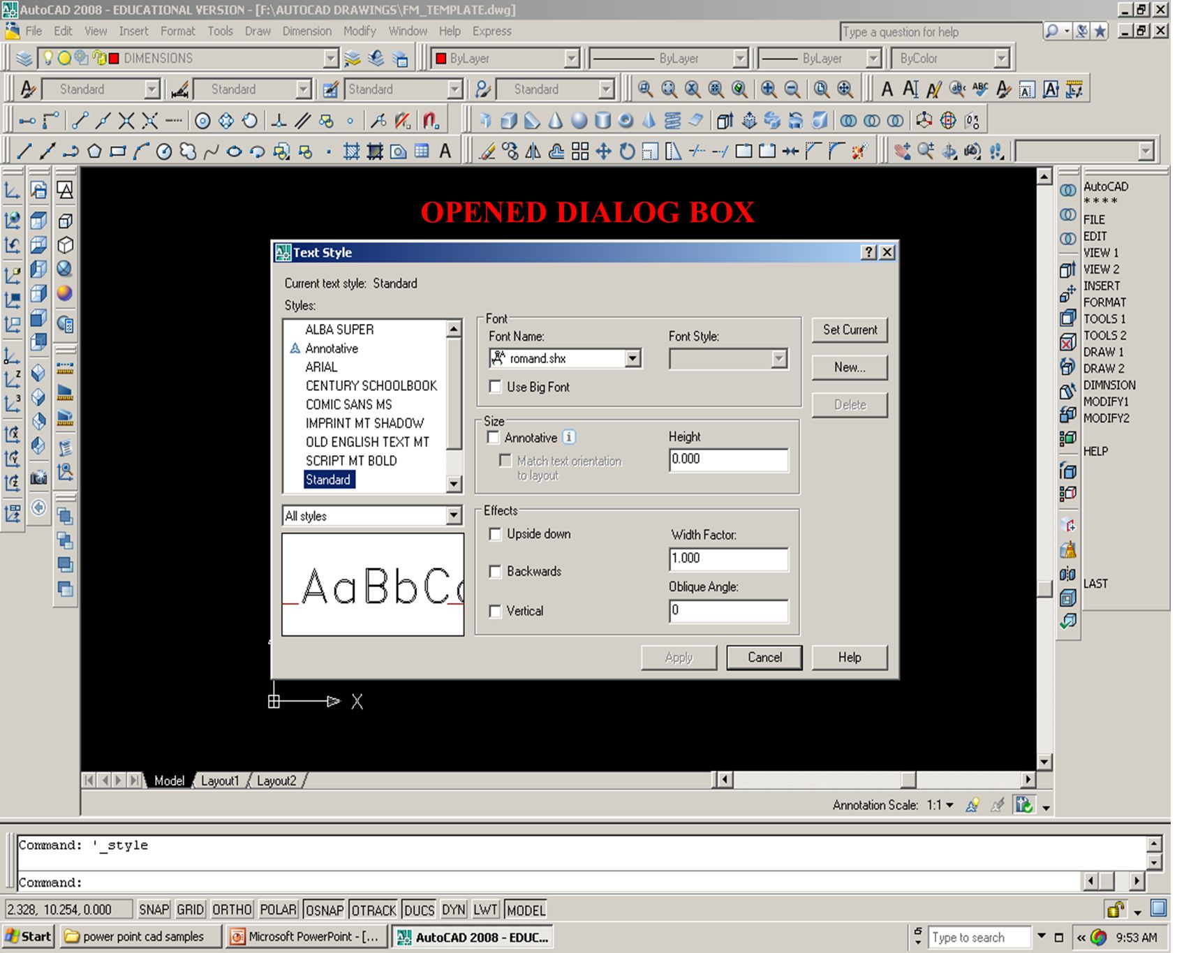1191x953 pixels.
Task: Open the DIMENSIONS layer dropdown
Action: tap(331, 58)
